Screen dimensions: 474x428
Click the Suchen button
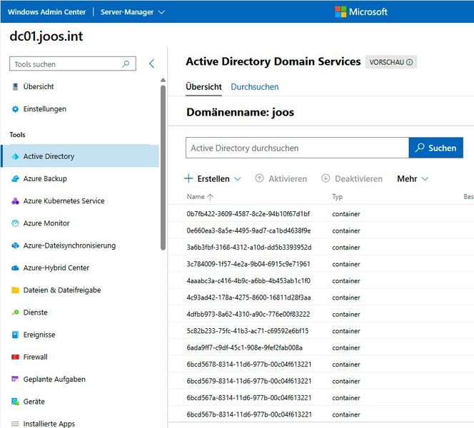coord(435,148)
